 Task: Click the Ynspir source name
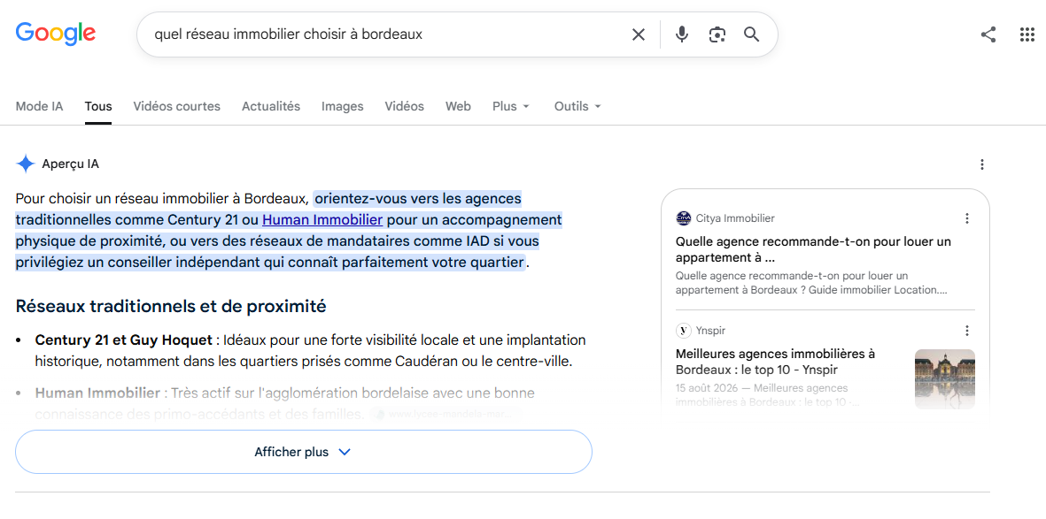point(711,331)
